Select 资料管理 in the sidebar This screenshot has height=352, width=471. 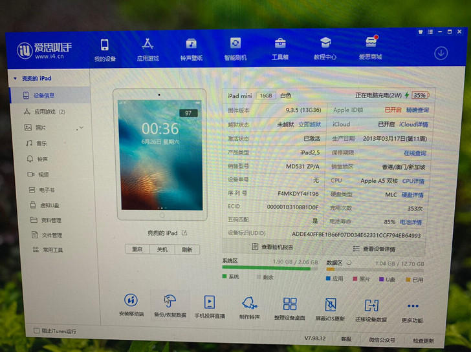click(46, 220)
